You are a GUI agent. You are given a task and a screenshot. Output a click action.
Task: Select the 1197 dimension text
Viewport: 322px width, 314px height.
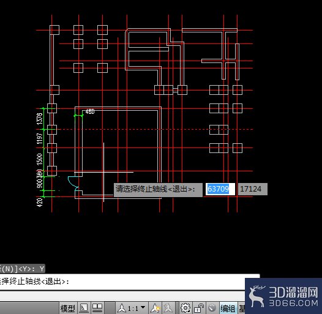click(39, 138)
